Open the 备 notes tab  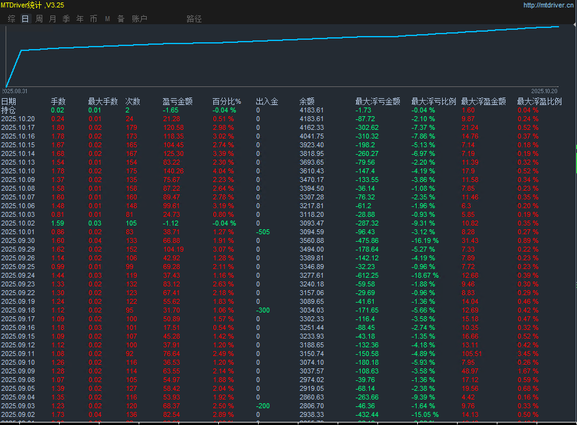click(x=121, y=19)
